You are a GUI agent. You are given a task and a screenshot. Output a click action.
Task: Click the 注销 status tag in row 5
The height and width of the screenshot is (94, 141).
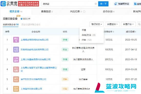click(65, 79)
